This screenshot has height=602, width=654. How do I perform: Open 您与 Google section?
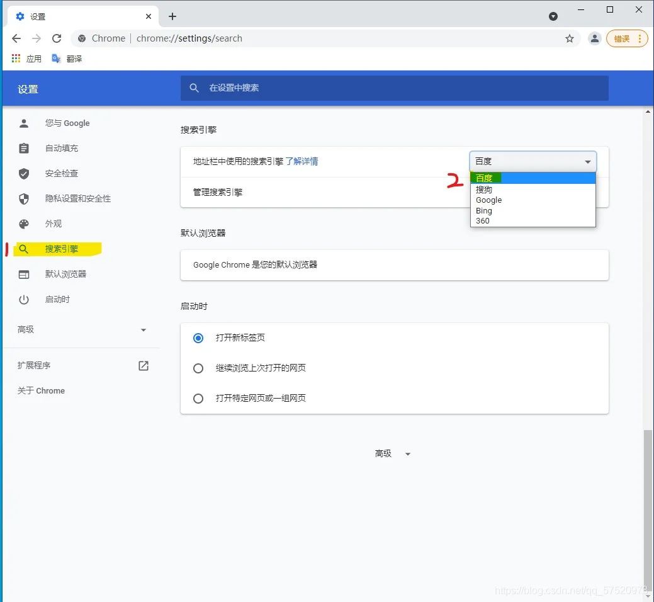click(x=67, y=123)
